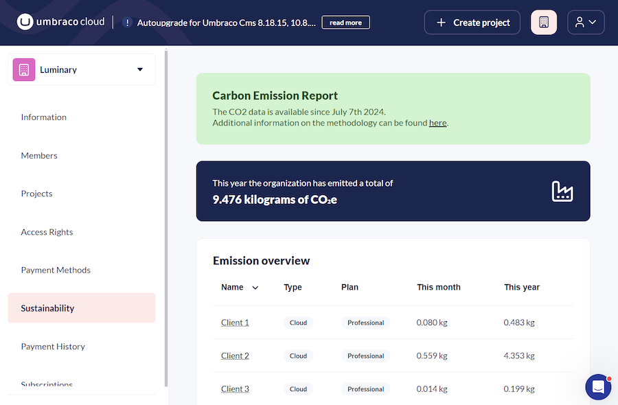Open the organization building icon in top bar
The height and width of the screenshot is (405, 618).
pos(543,21)
